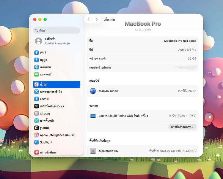Image resolution: width=223 pixels, height=179 pixels.
Task: Open Wi-Fi settings icon in sidebar
Action: click(x=36, y=53)
